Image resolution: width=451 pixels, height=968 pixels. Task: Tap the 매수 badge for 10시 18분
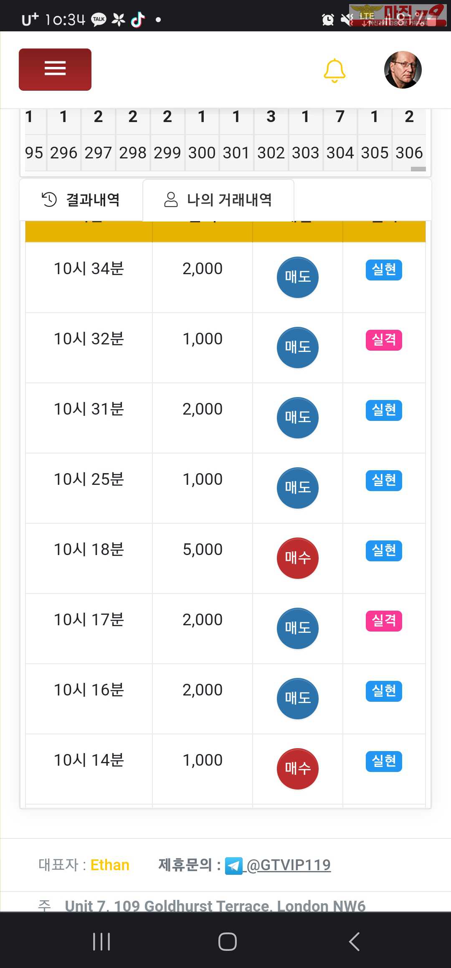[x=297, y=558]
